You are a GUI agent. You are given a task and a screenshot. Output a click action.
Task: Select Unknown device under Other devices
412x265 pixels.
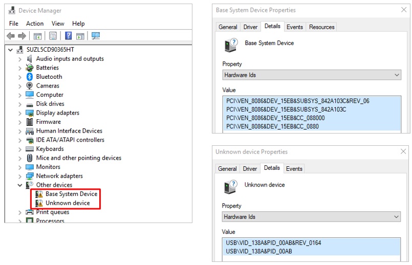point(68,203)
